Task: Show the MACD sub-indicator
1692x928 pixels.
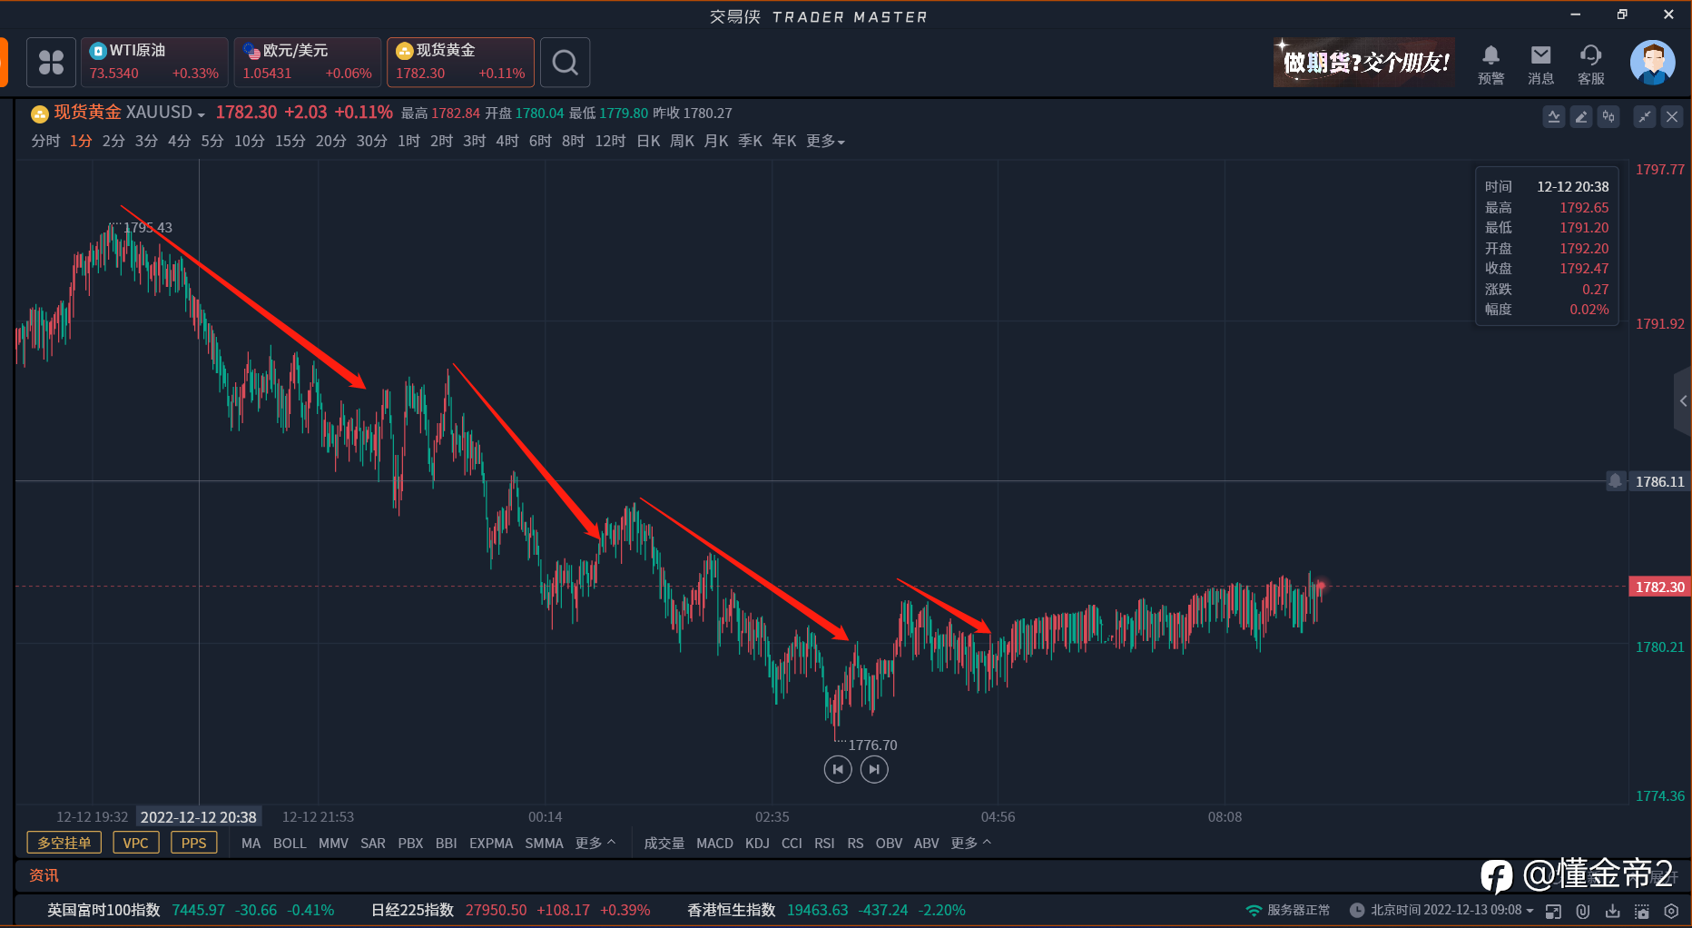Action: pyautogui.click(x=714, y=844)
